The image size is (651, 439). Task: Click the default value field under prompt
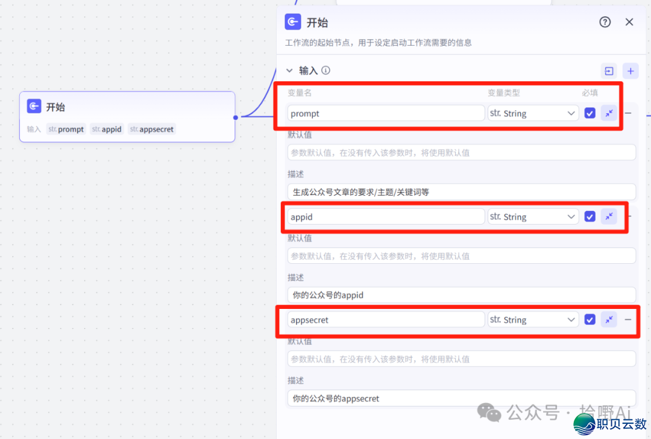coord(461,152)
